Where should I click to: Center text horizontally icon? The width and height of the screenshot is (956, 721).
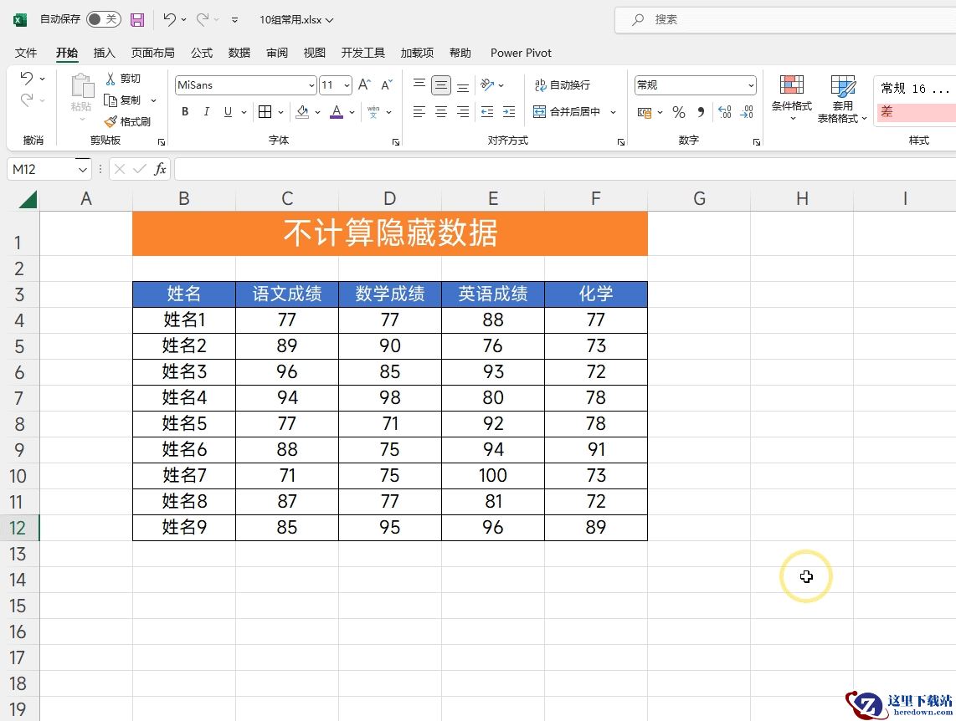pyautogui.click(x=441, y=111)
